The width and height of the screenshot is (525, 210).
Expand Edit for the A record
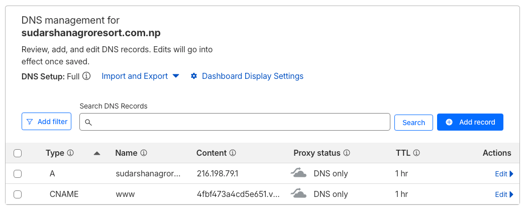[x=503, y=174]
